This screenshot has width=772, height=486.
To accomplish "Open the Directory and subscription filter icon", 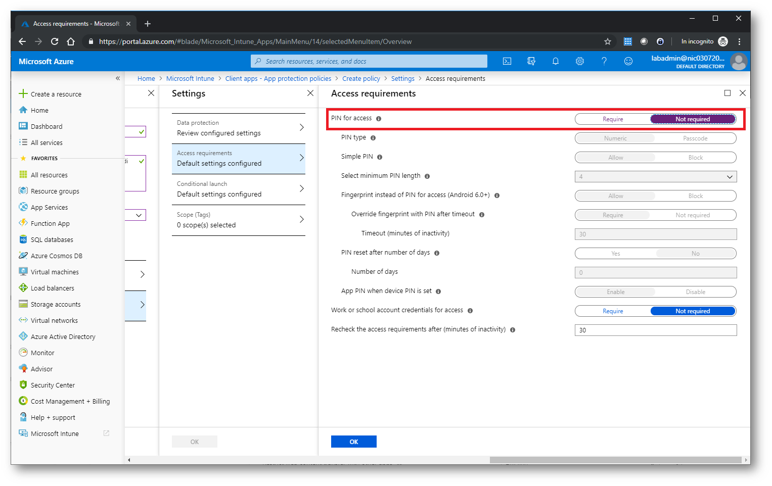I will [531, 61].
